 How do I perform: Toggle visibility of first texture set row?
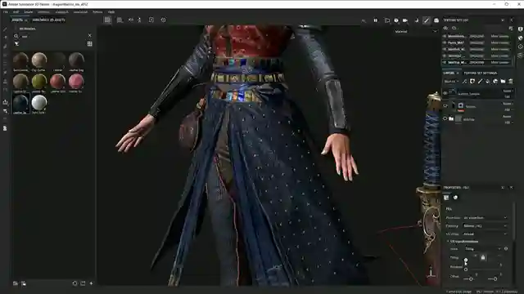(445, 36)
